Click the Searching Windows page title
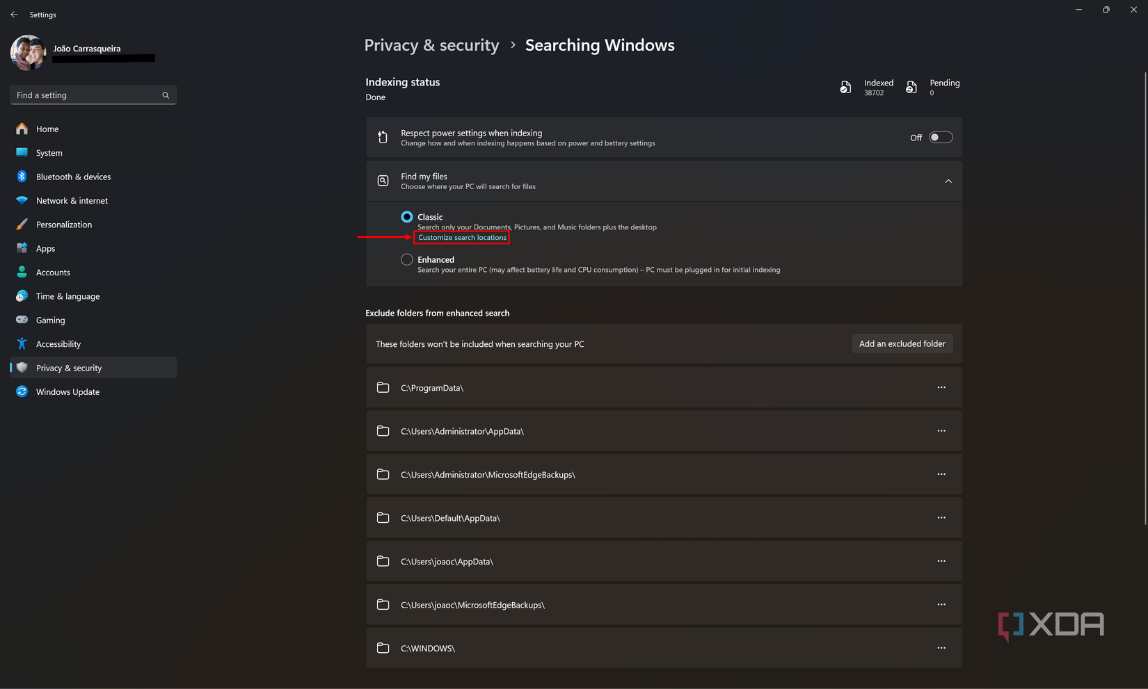Screen dimensions: 1148x689 point(600,45)
